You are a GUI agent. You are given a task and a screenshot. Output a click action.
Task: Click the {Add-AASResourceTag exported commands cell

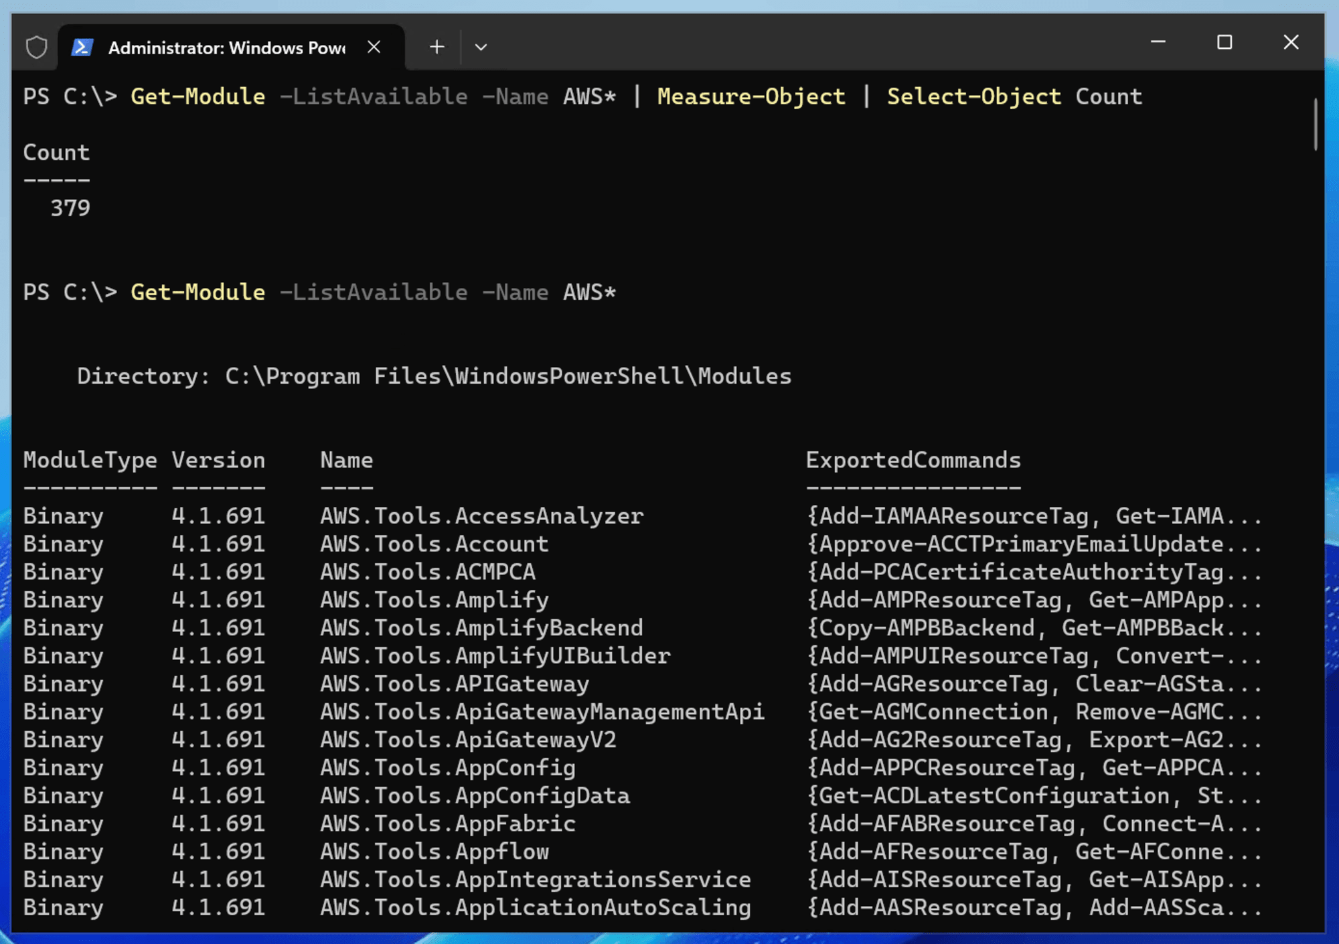coord(1034,908)
